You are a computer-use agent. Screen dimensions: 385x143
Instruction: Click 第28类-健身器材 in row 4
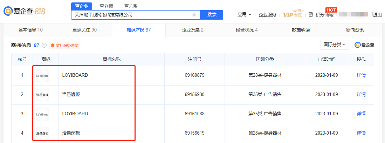click(265, 133)
